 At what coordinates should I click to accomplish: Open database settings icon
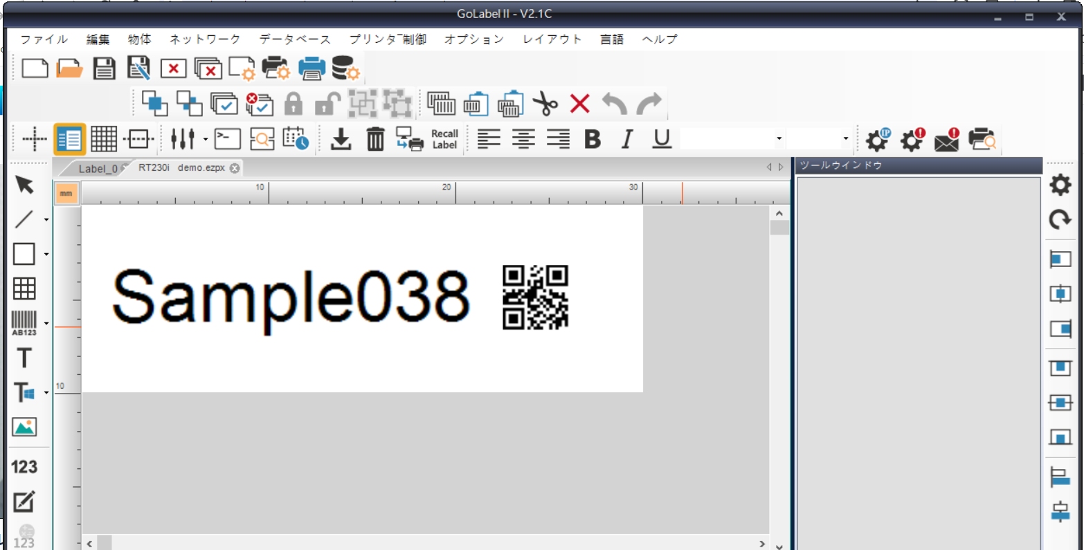[x=345, y=68]
